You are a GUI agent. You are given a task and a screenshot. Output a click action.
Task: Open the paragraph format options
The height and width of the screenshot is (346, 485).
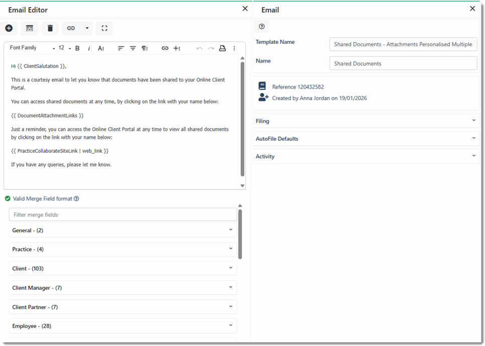tap(144, 48)
